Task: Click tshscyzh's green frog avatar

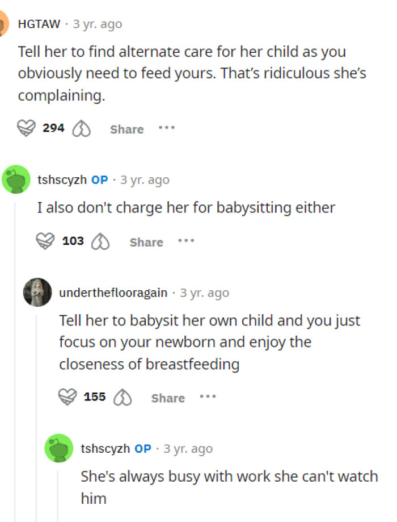Action: [16, 179]
